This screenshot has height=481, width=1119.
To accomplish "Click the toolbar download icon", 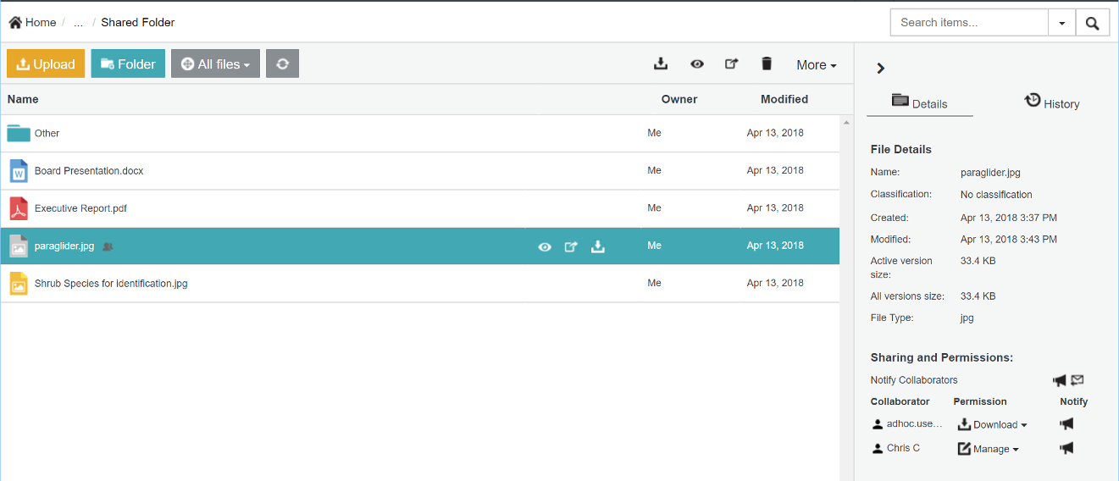I will [x=661, y=64].
